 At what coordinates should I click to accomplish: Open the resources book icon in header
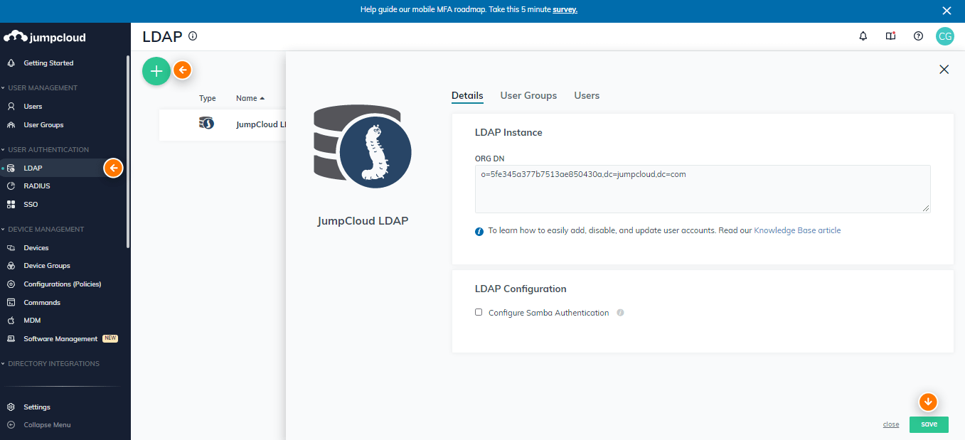[890, 36]
